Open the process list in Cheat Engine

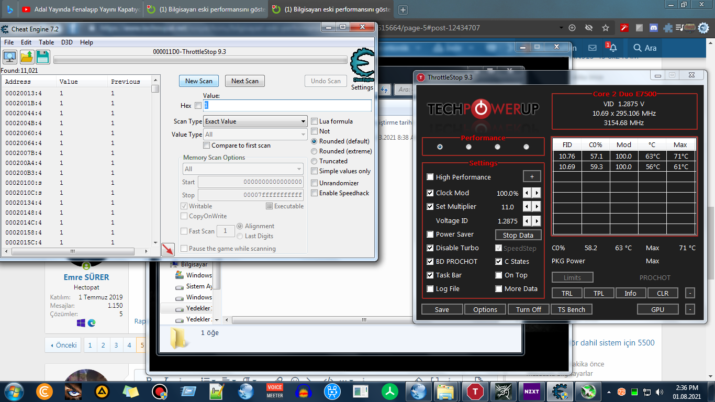click(10, 57)
